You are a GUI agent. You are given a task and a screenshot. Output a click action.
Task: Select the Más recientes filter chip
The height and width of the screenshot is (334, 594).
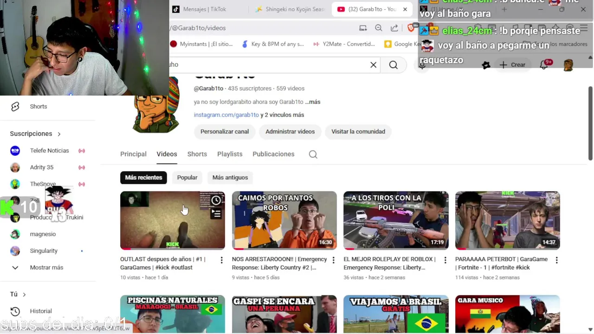[143, 178]
